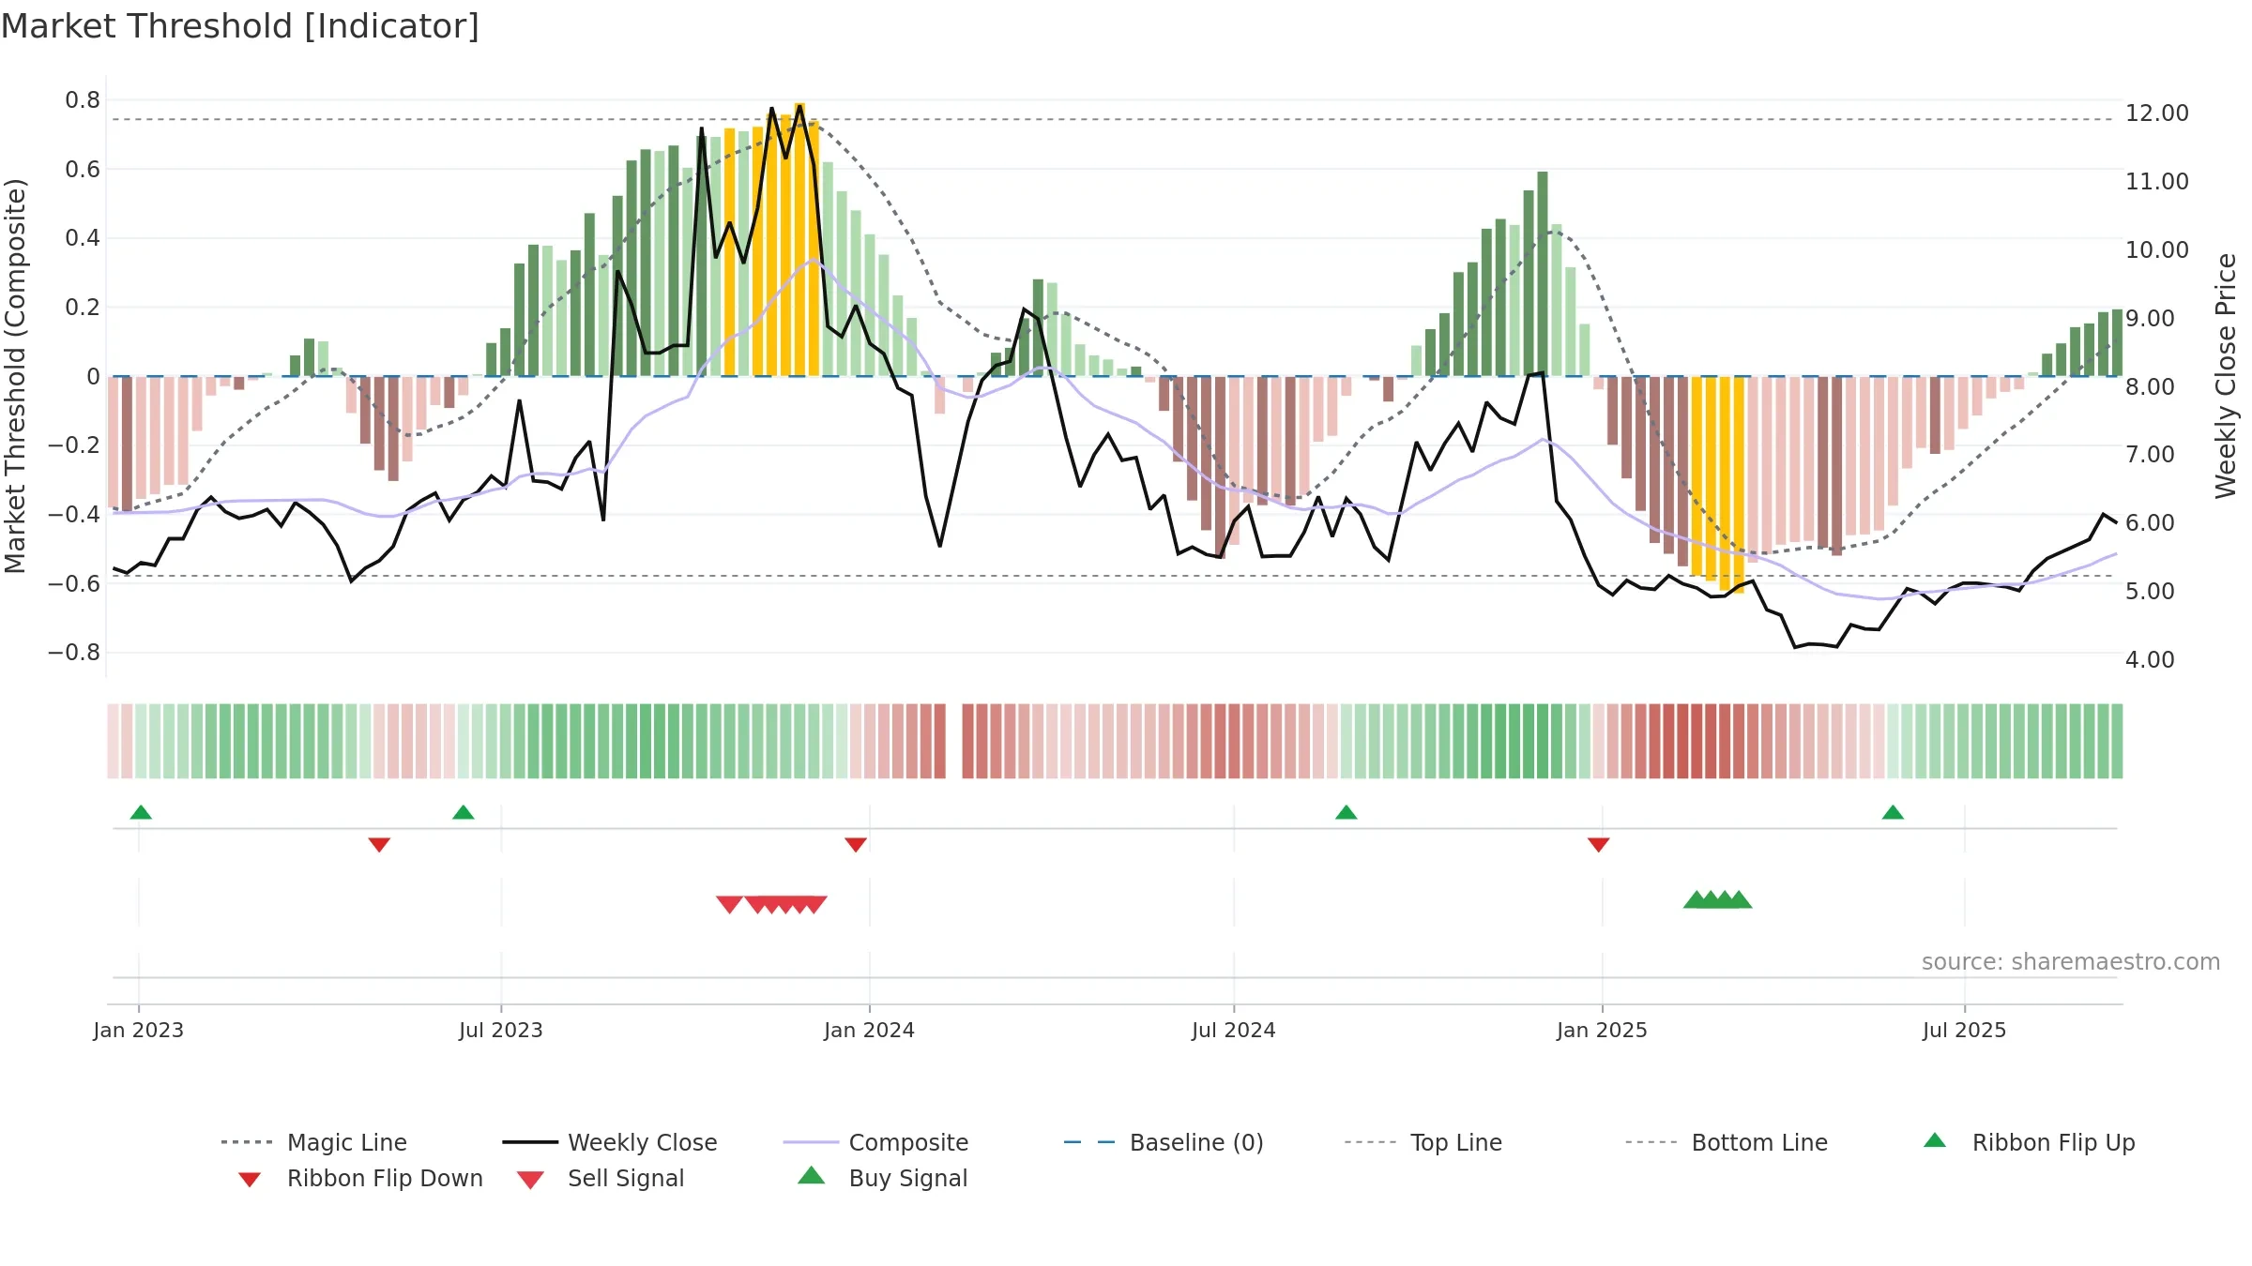2252x1266 pixels.
Task: Click the 4.00 price axis label
Action: pyautogui.click(x=2150, y=659)
